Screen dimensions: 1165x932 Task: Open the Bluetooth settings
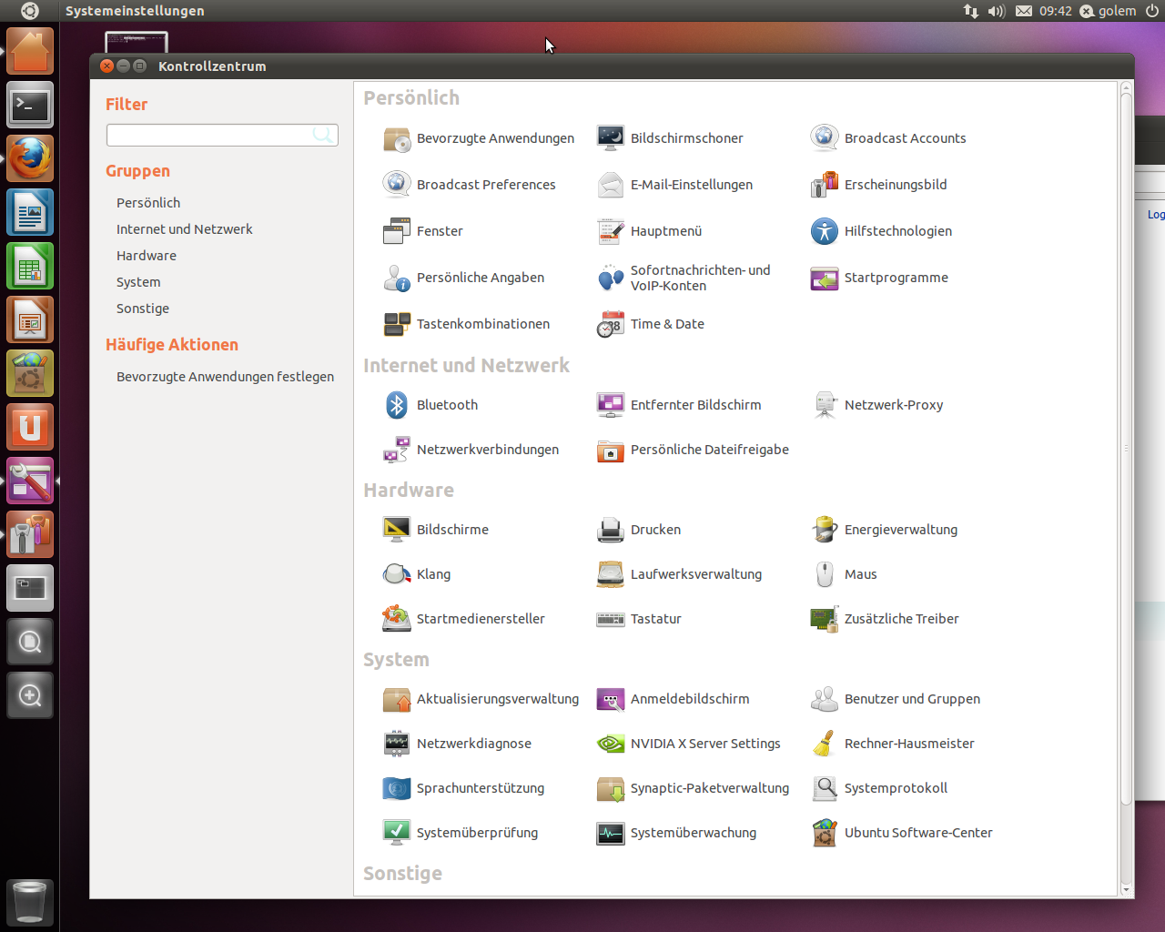pyautogui.click(x=447, y=405)
